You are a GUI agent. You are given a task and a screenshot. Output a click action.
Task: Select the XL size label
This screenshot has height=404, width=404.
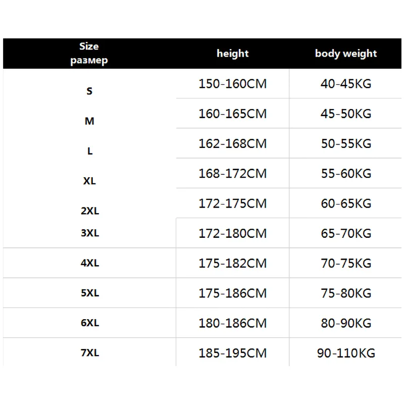(90, 181)
